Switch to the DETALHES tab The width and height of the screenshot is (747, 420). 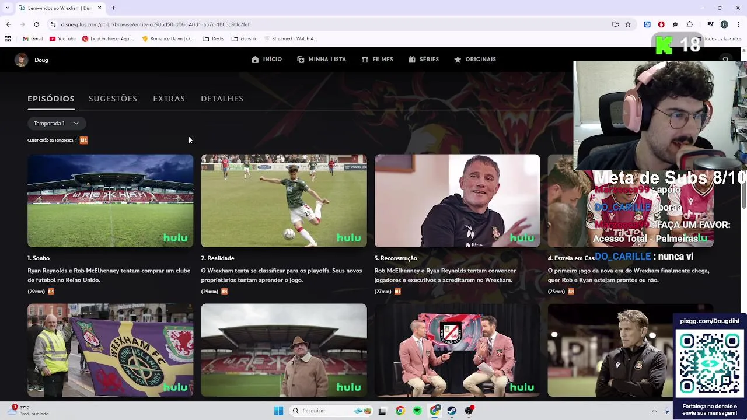click(222, 99)
